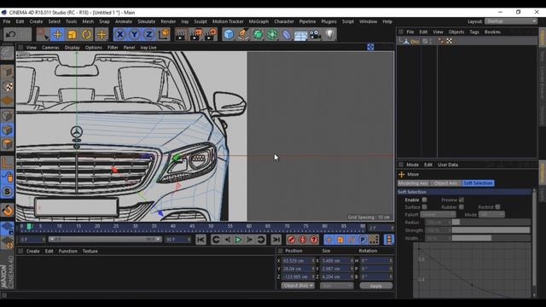This screenshot has width=546, height=307.
Task: Open the Simulate menu
Action: [x=146, y=21]
